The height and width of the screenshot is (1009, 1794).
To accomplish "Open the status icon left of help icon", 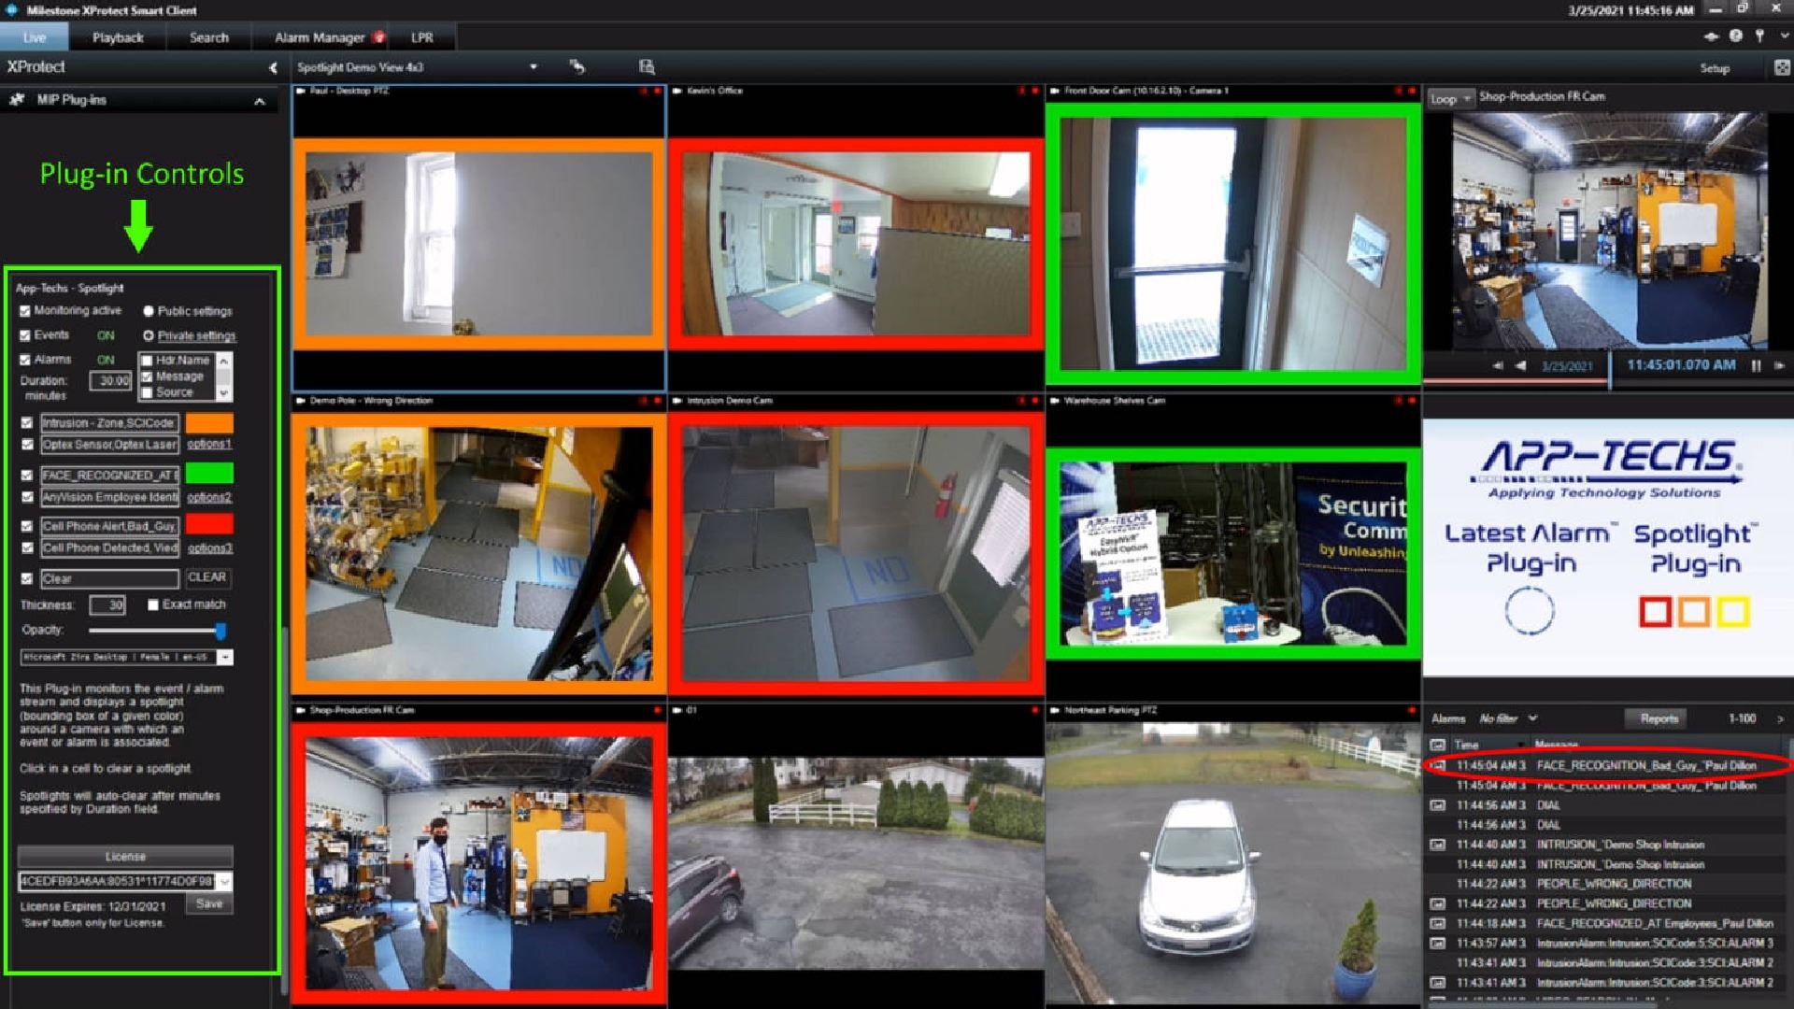I will point(1711,36).
